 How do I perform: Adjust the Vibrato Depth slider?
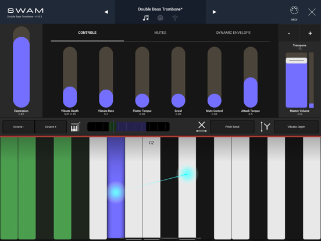click(70, 77)
